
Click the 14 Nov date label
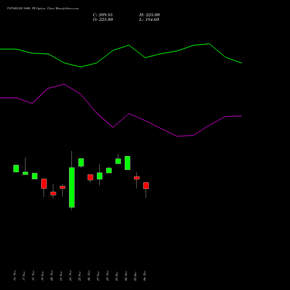14,275
